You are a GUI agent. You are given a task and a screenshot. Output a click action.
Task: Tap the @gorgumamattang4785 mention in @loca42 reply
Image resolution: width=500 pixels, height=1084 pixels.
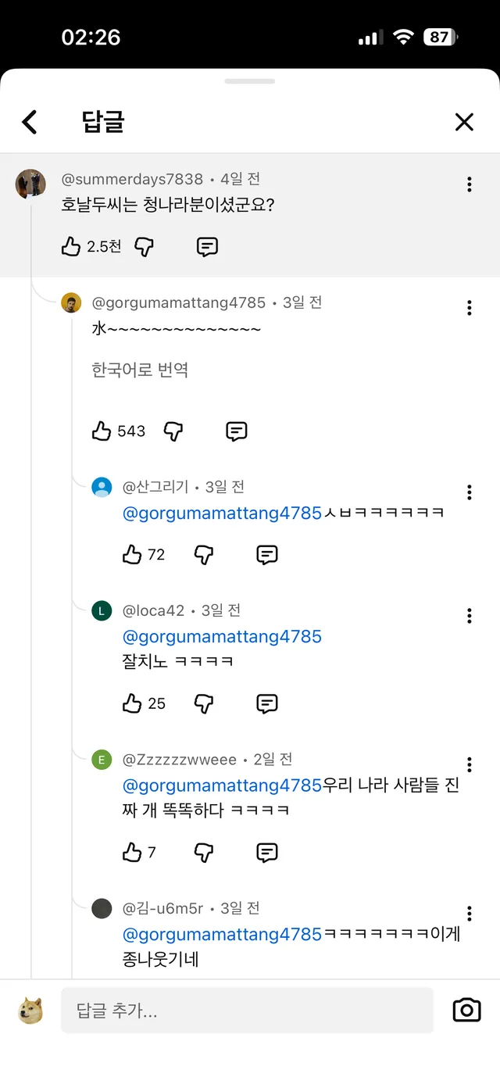coord(222,637)
